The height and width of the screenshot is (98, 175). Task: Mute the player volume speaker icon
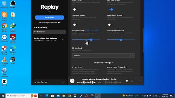point(127,81)
